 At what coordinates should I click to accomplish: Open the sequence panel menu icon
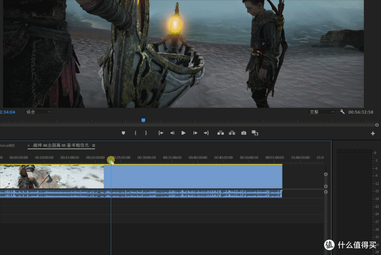tap(94, 145)
